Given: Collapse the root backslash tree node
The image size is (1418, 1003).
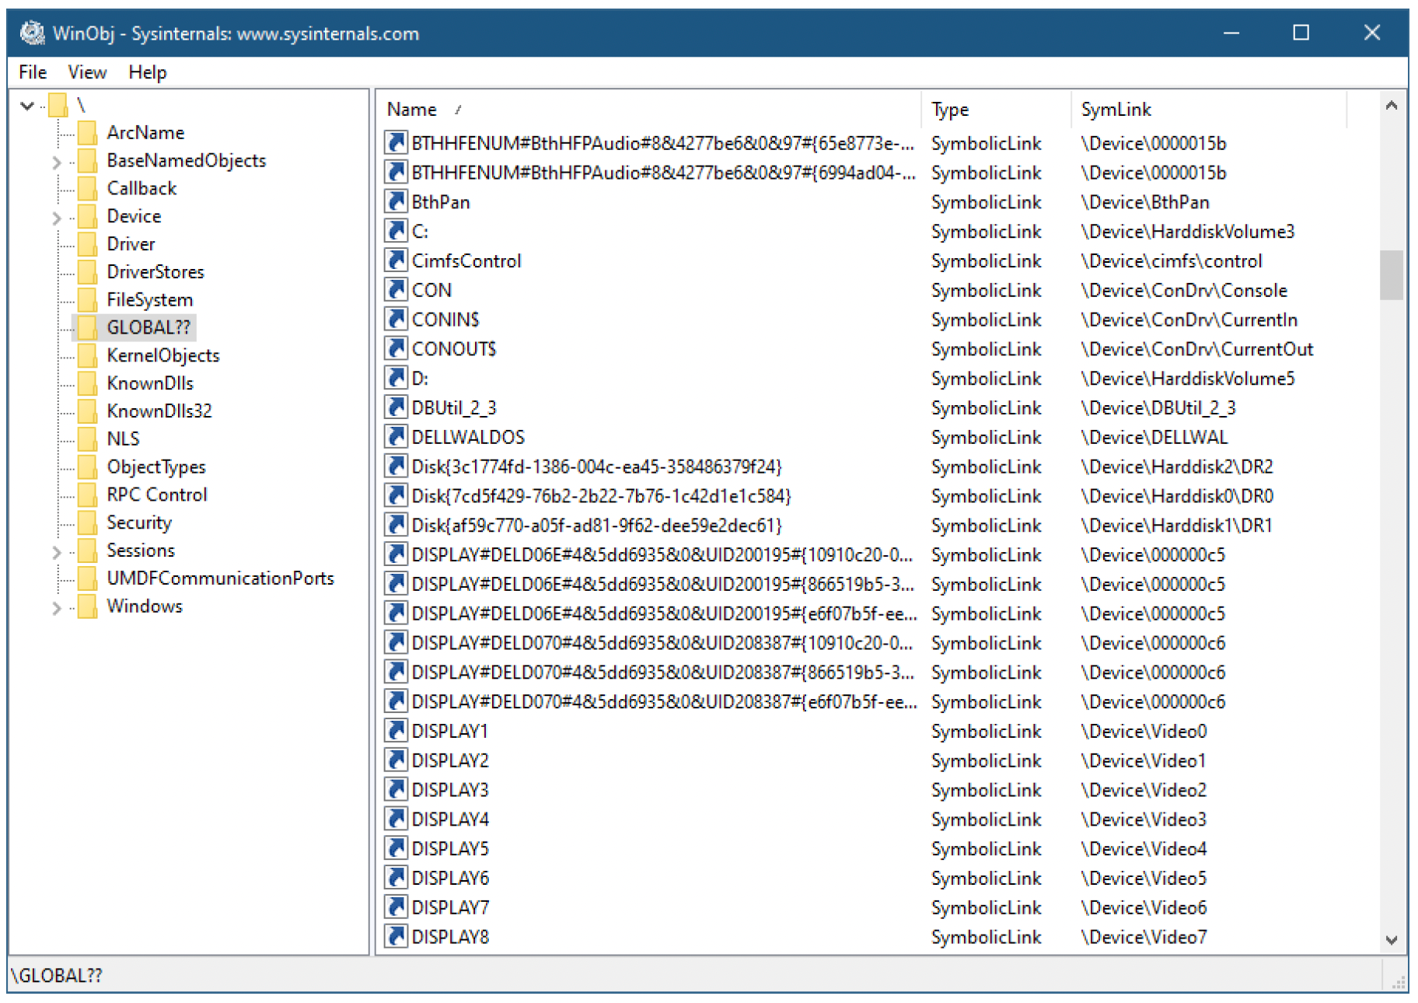Looking at the screenshot, I should [x=27, y=105].
